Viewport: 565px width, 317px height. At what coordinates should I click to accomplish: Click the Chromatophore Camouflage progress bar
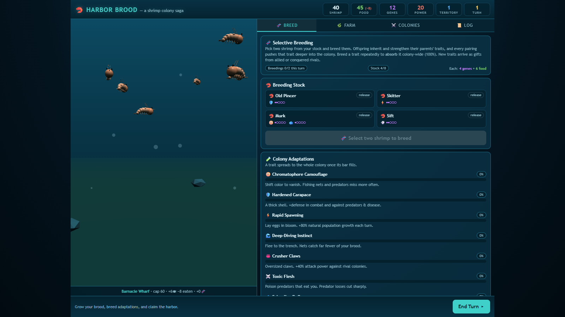coord(376,180)
